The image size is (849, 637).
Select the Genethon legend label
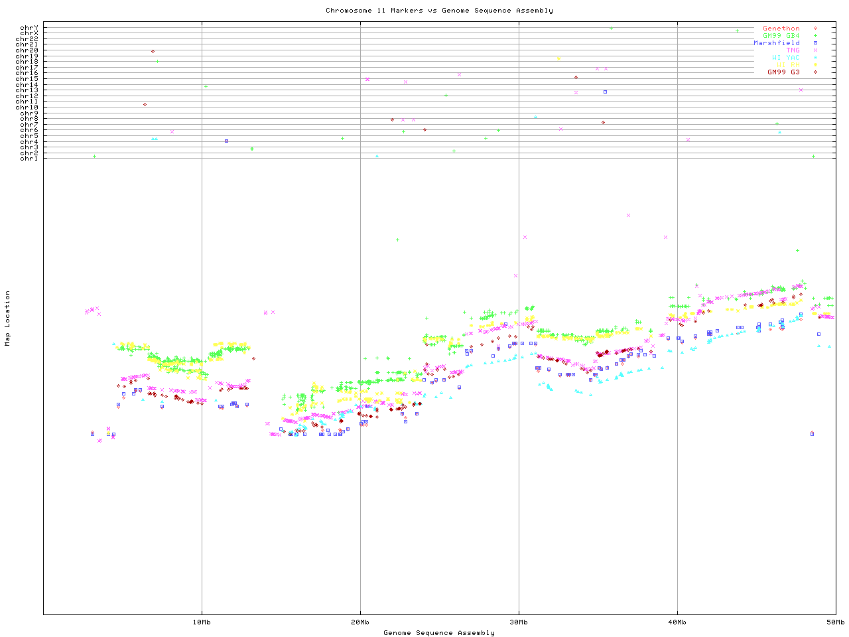pos(781,29)
